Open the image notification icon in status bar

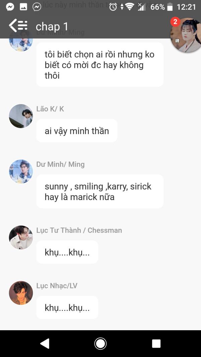pos(23,7)
